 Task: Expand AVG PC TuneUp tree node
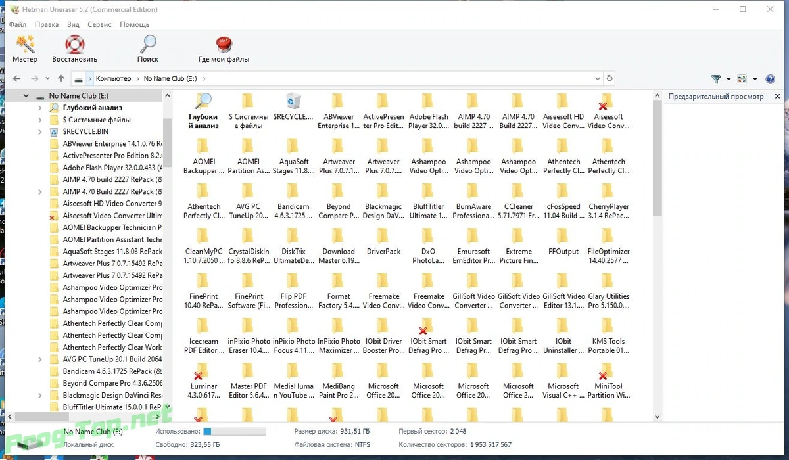pyautogui.click(x=40, y=359)
